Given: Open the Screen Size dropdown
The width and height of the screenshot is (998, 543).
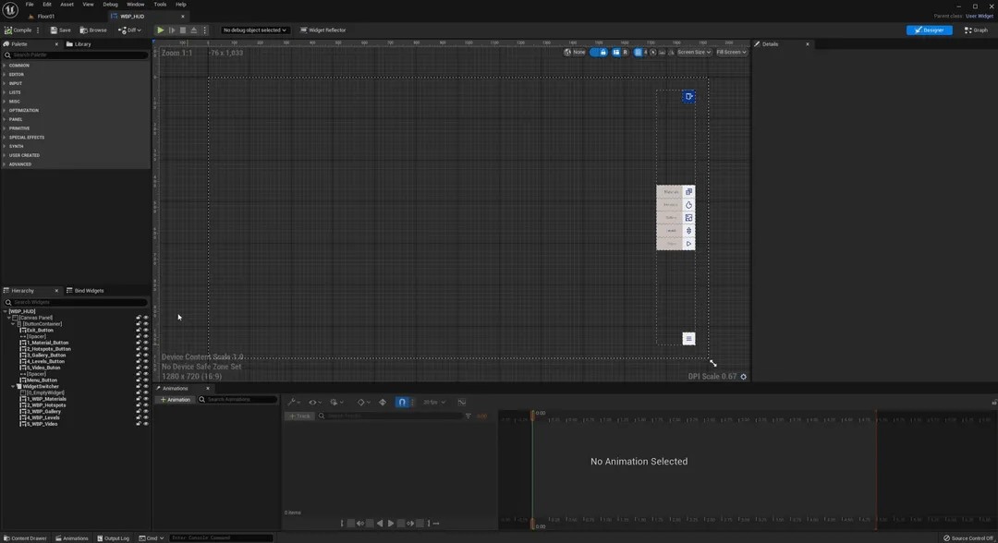Looking at the screenshot, I should point(694,53).
